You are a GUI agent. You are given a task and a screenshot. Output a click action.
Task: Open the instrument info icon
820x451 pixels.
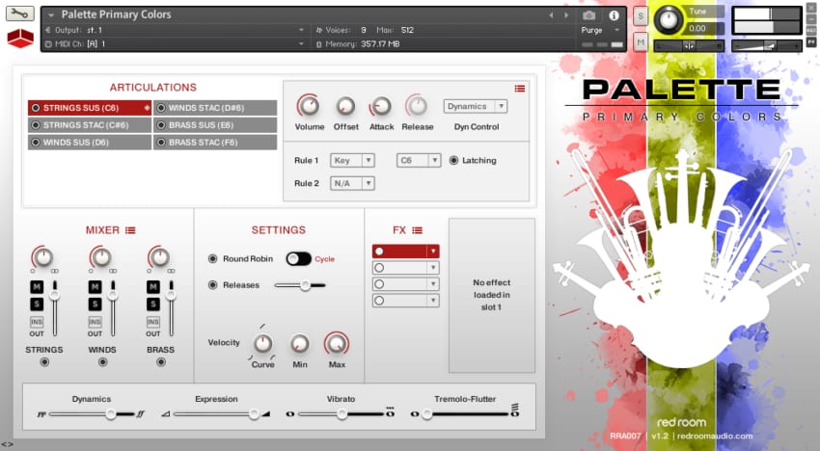point(614,15)
